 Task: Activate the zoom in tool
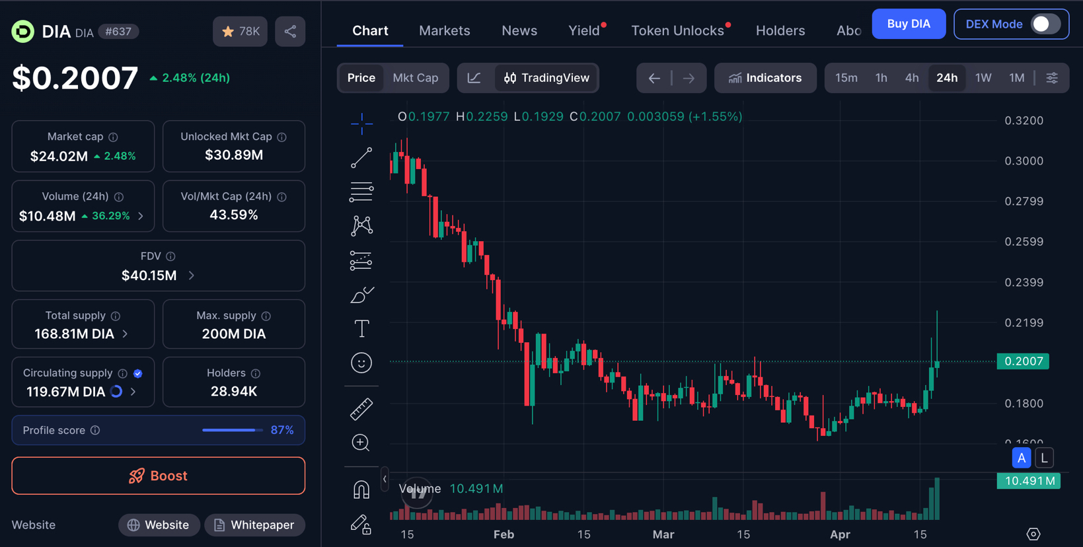pyautogui.click(x=361, y=443)
